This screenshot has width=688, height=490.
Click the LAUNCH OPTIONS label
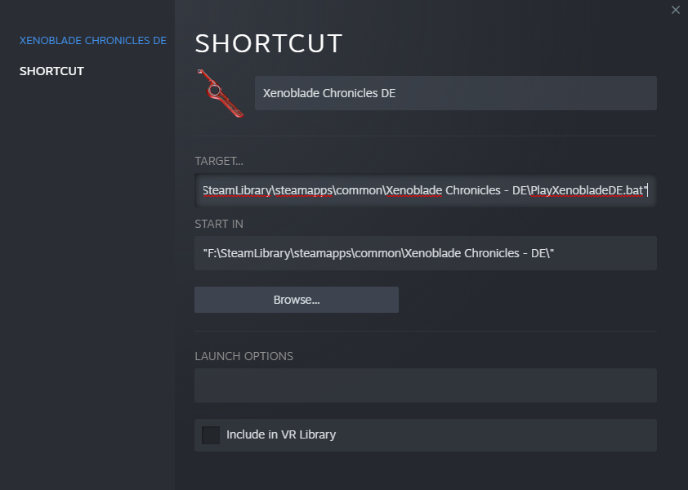click(x=244, y=356)
